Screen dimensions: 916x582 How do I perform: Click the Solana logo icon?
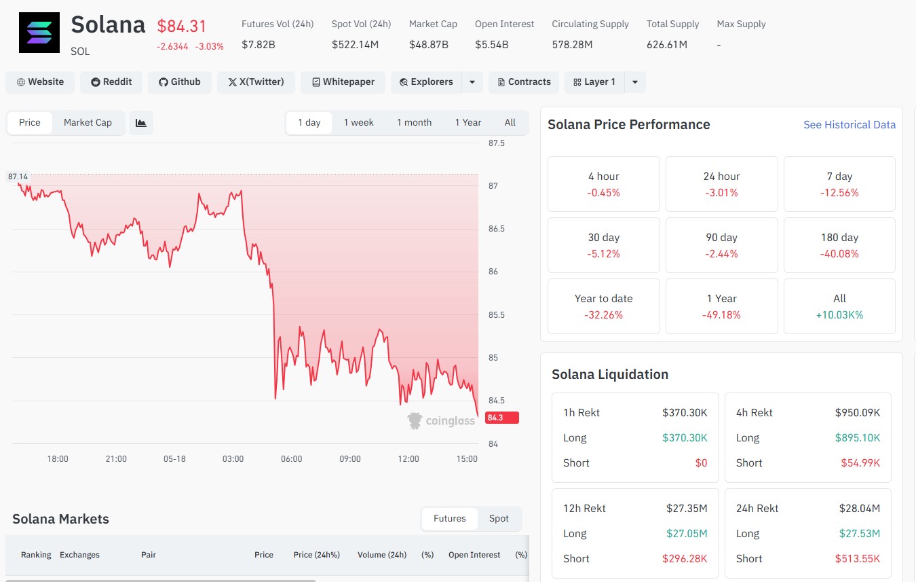pyautogui.click(x=39, y=33)
